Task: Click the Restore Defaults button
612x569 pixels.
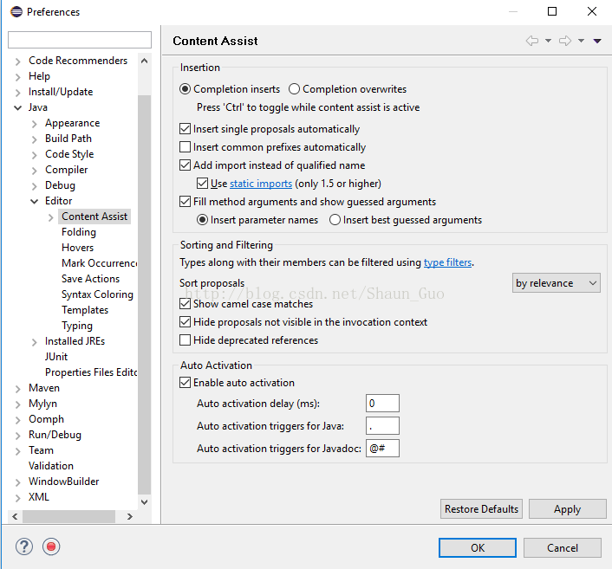Action: [481, 509]
